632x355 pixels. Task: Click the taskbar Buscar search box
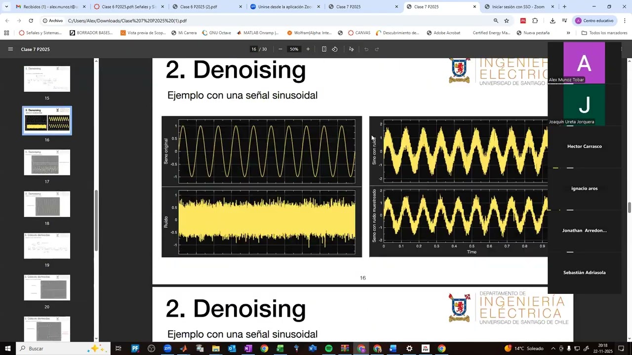(63, 349)
